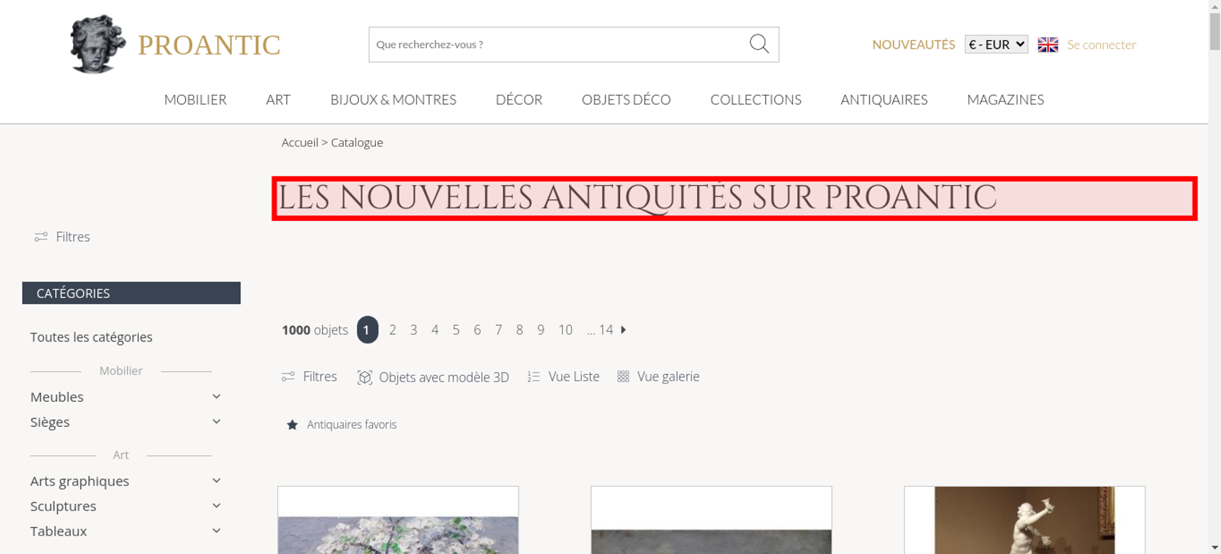The image size is (1221, 554).
Task: Toggle Antiquaires favoris star
Action: click(x=292, y=425)
